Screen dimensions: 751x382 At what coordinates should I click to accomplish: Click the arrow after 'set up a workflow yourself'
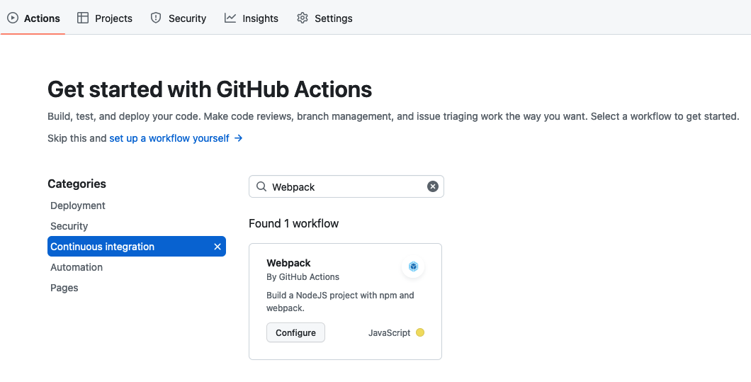239,138
